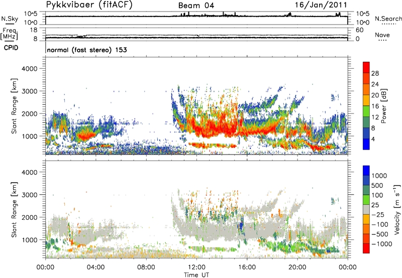The height and width of the screenshot is (278, 402).
Task: Pick the red top segment of power colorbar
Action: 366,67
